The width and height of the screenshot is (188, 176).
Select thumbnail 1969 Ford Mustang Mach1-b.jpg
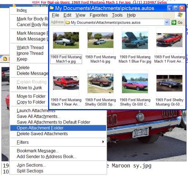pyautogui.click(x=100, y=40)
